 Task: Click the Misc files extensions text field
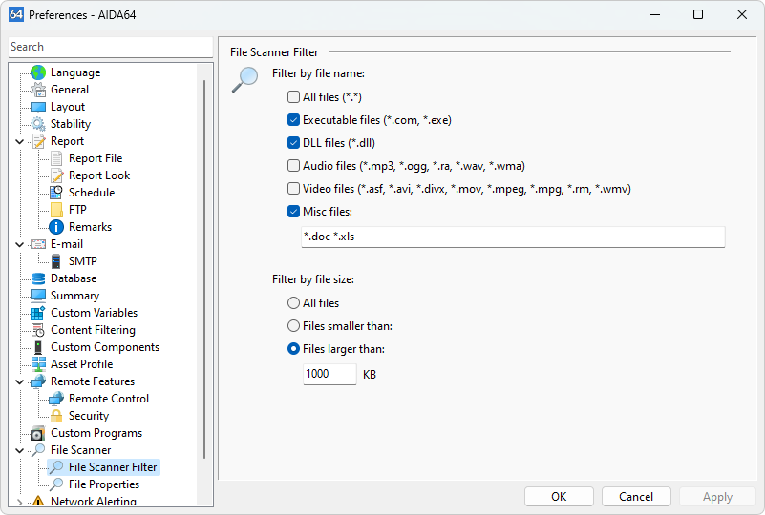pos(512,237)
